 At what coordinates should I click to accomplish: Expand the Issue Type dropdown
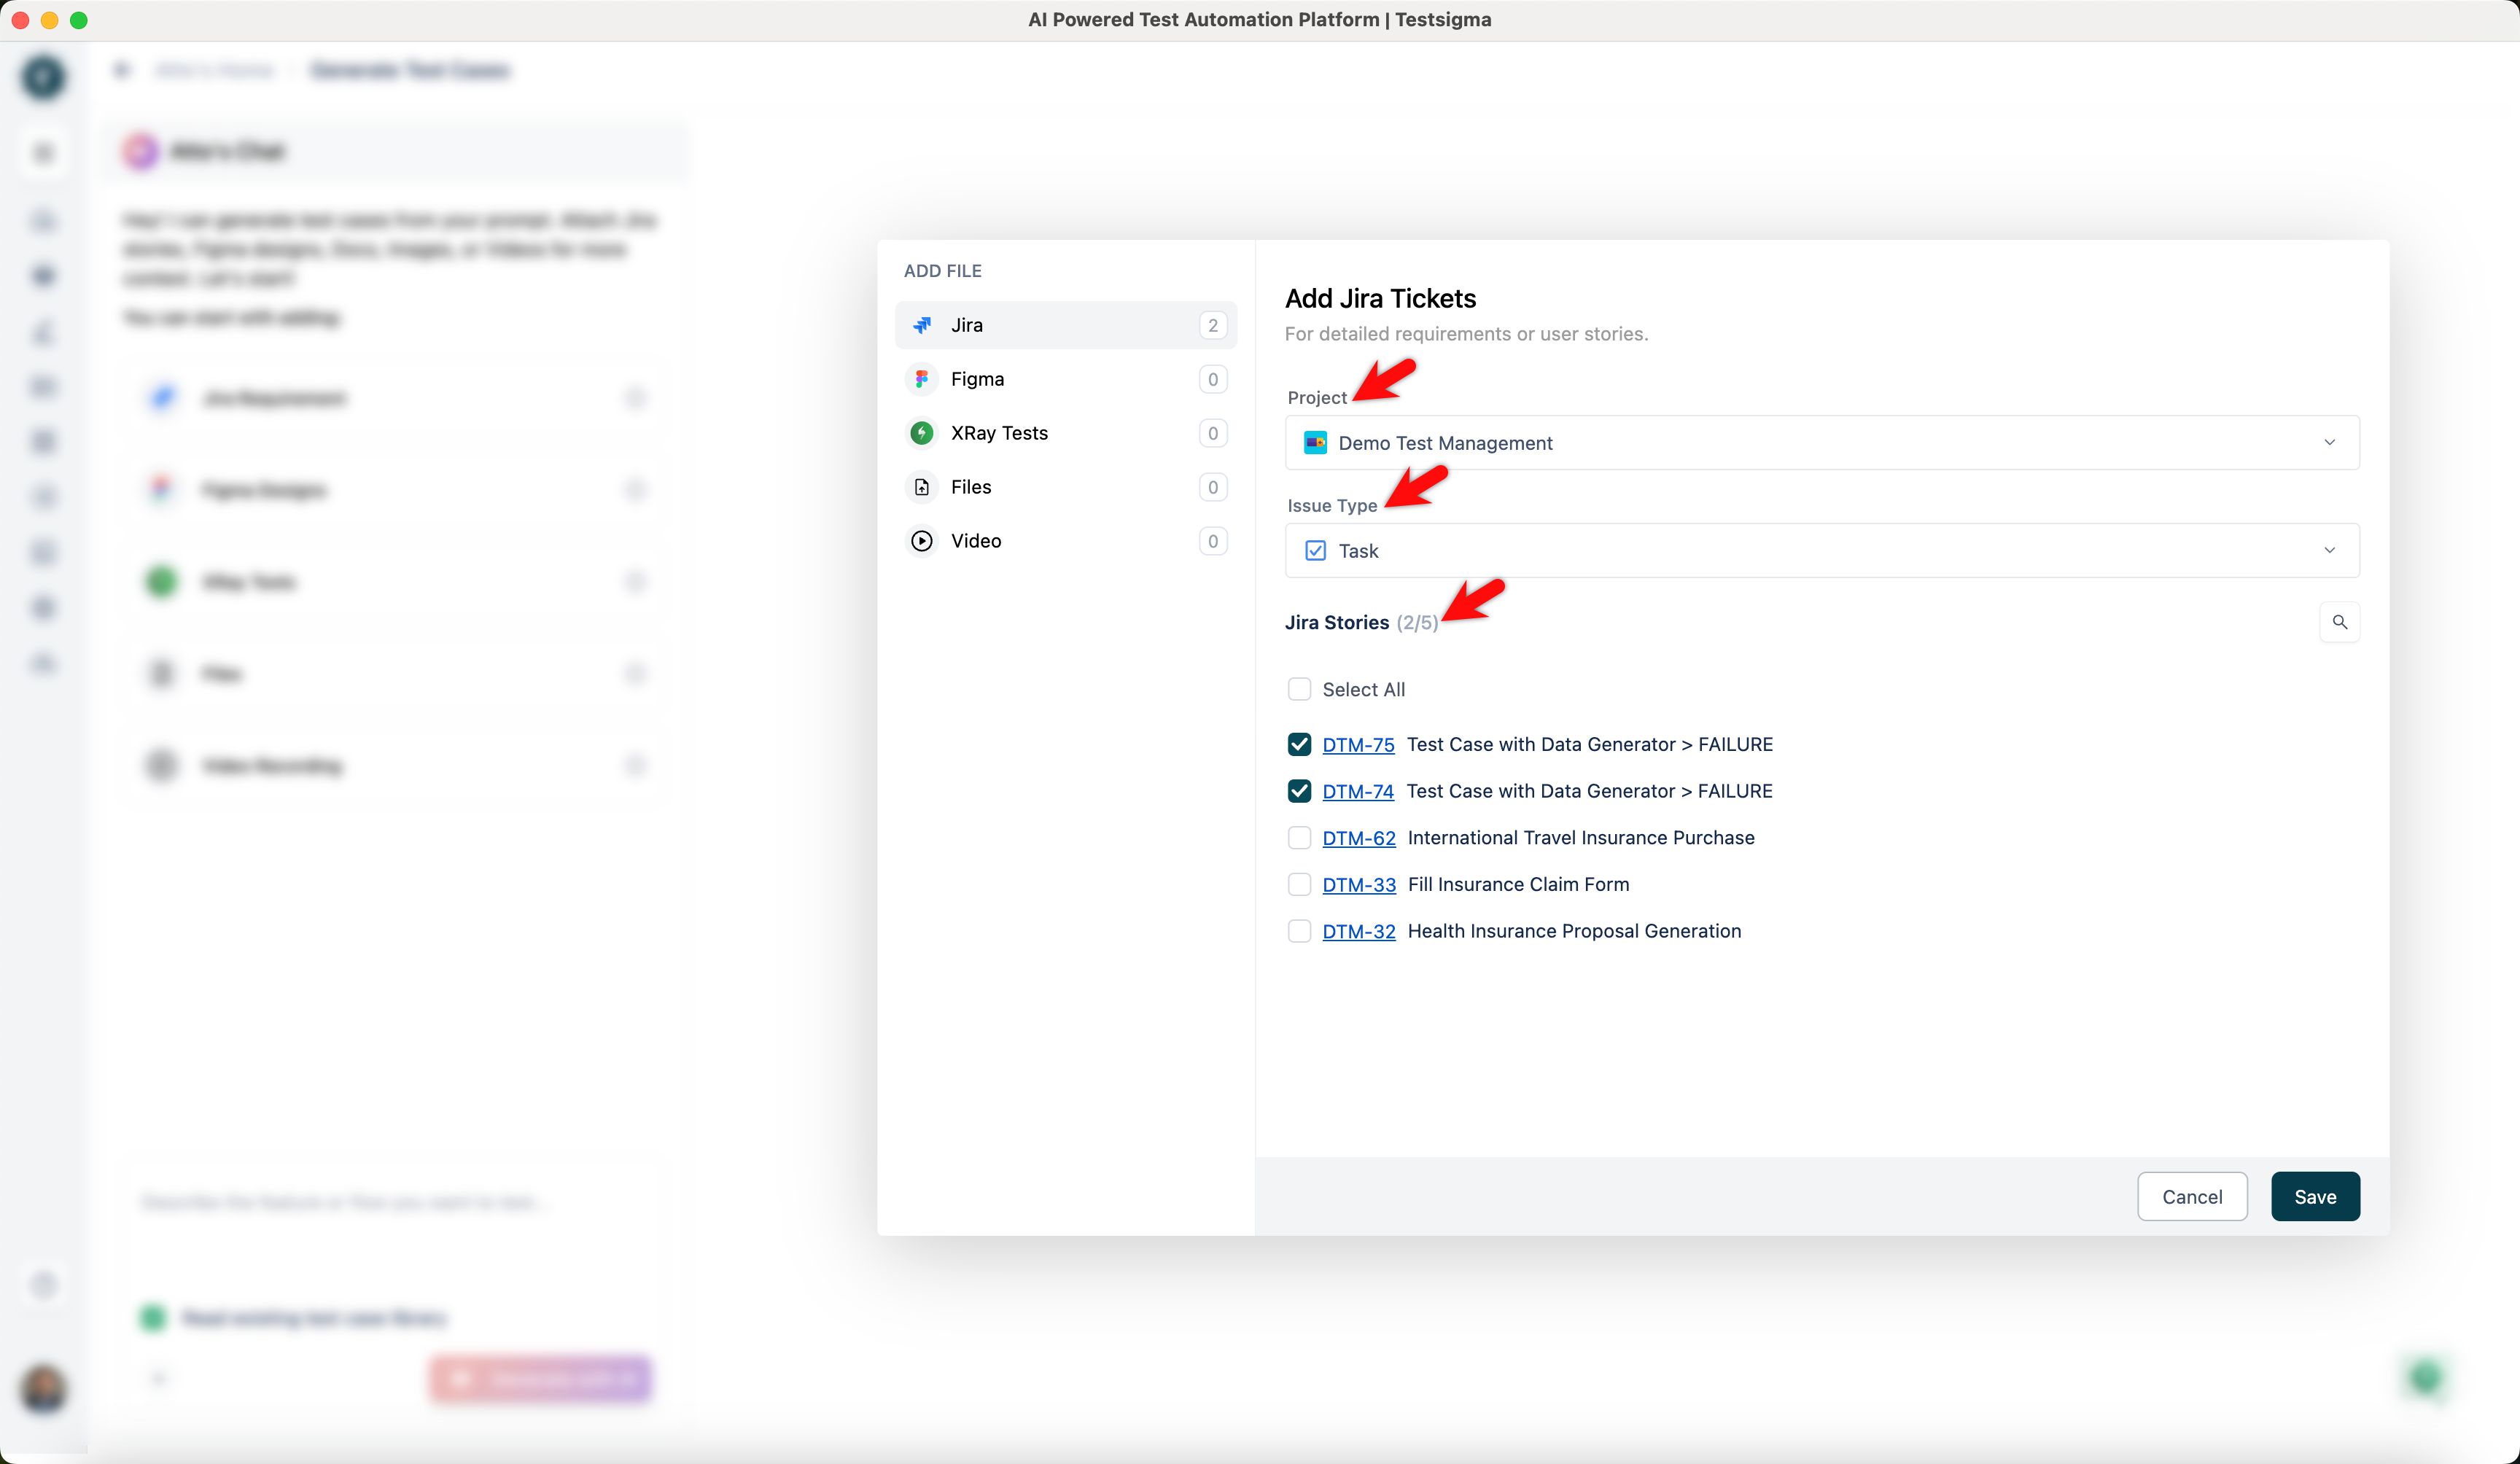click(x=2329, y=550)
